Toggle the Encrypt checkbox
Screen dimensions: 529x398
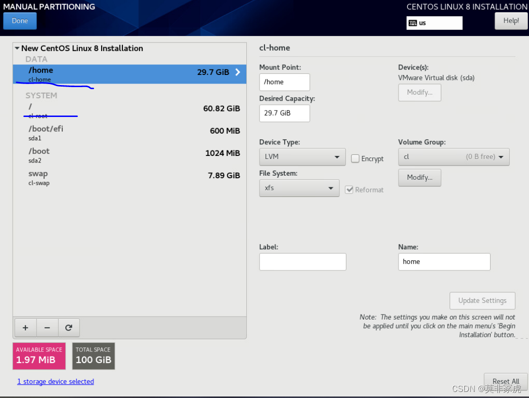point(355,158)
